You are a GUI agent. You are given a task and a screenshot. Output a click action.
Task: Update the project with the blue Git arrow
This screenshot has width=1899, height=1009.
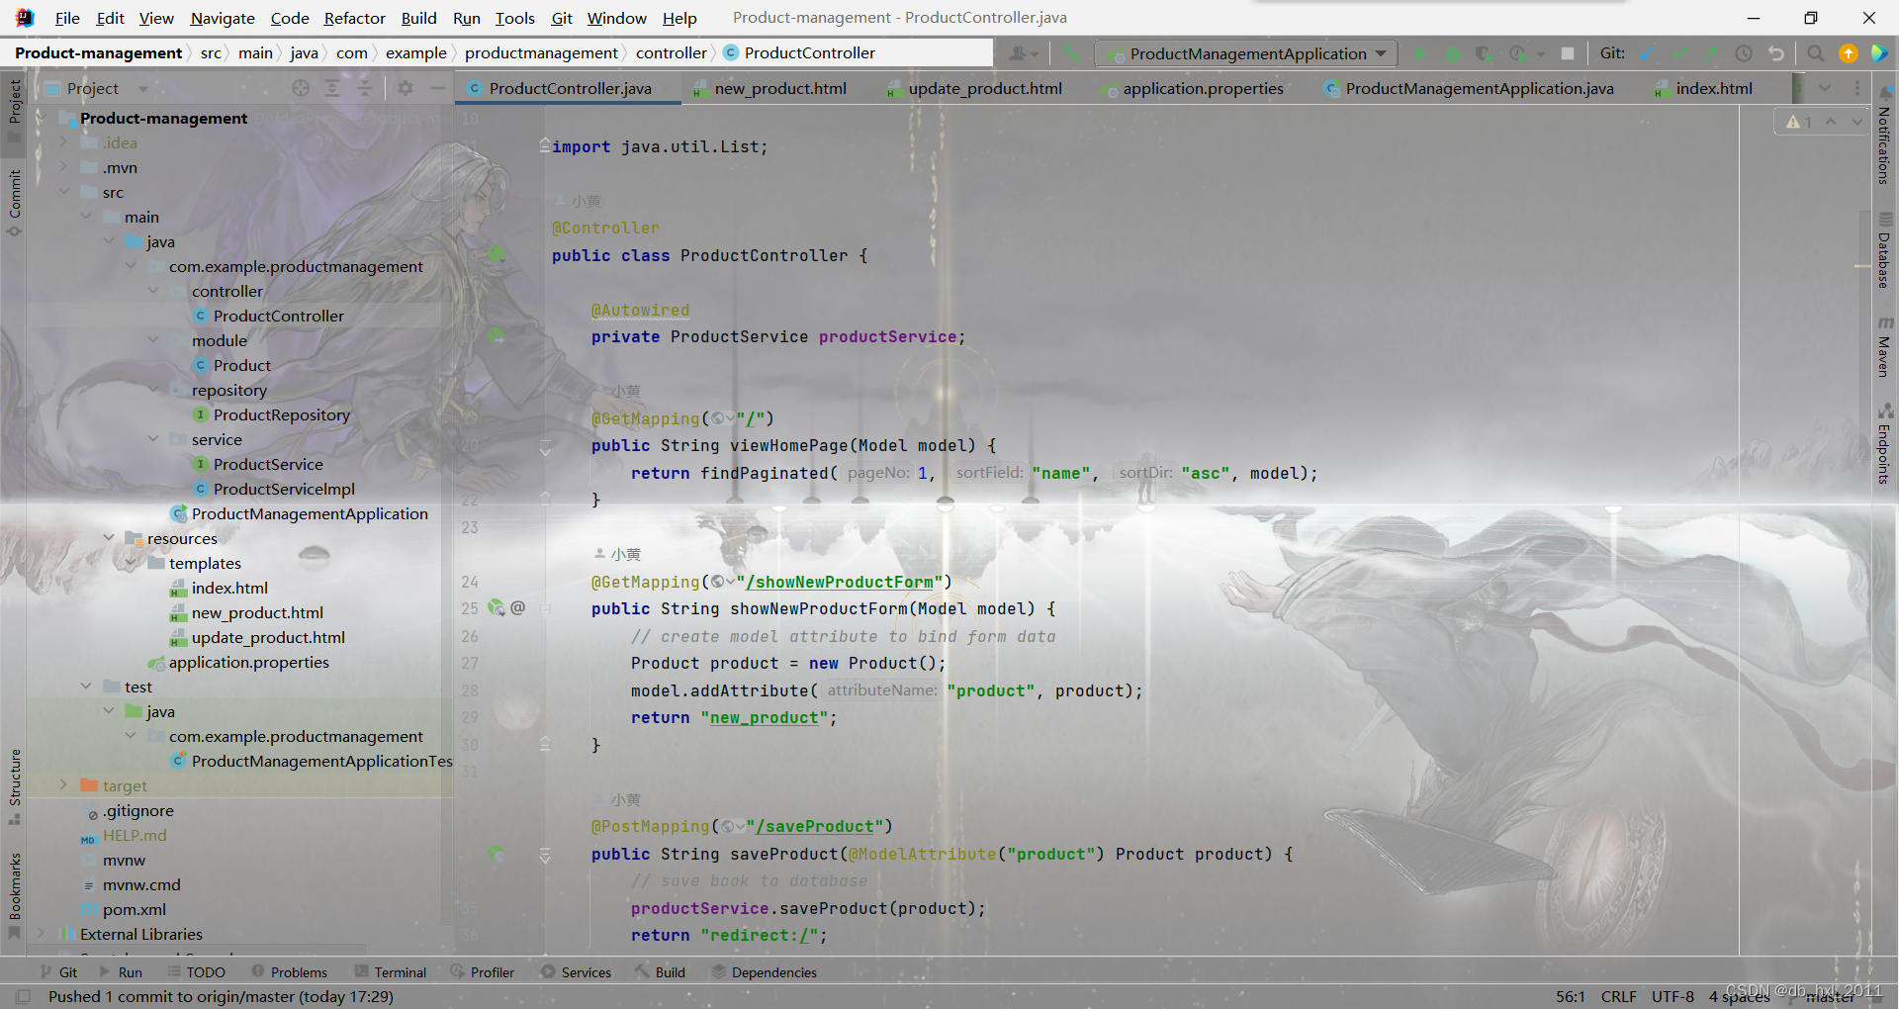tap(1647, 53)
